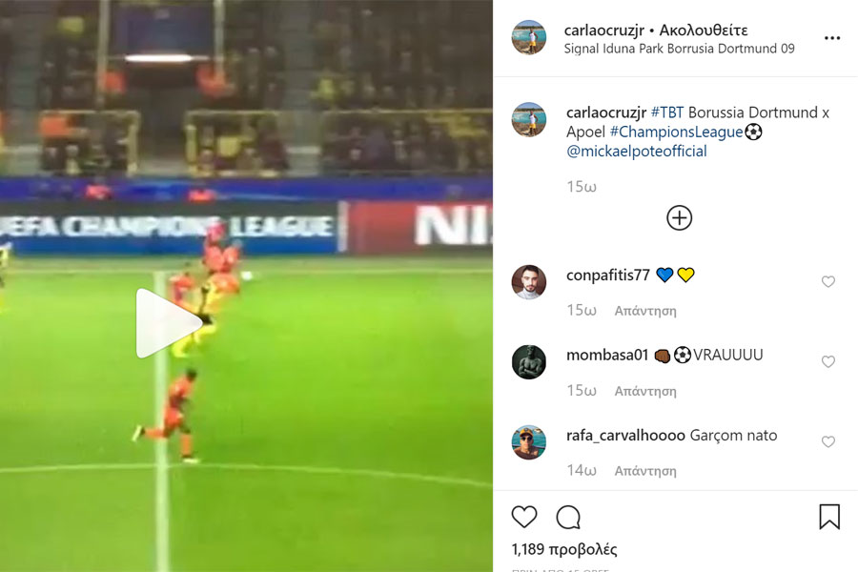858x572 pixels.
Task: Like conpafitis77's comment
Action: [x=827, y=281]
